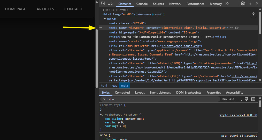Toggle the computed styles sidebar icon
Image resolution: width=262 pixels, height=140 pixels.
pos(253,99)
